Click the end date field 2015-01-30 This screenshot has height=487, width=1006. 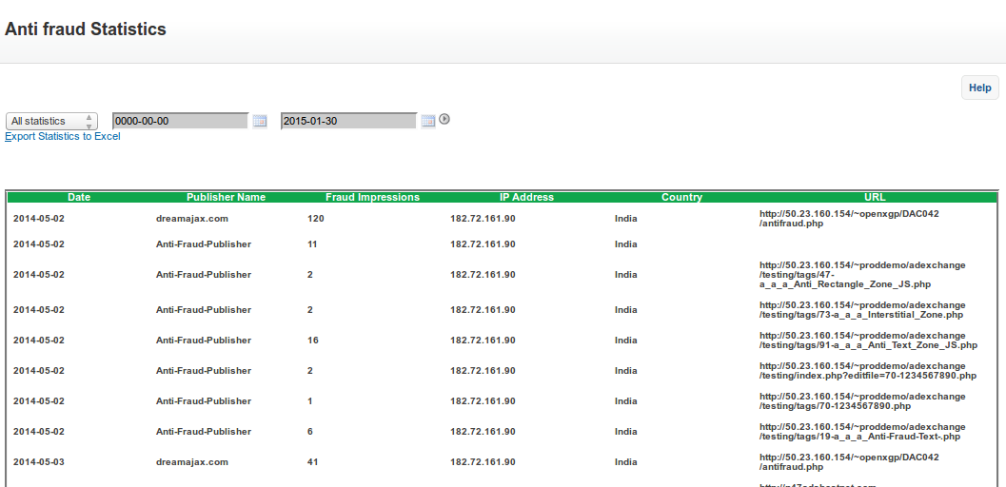pyautogui.click(x=348, y=121)
